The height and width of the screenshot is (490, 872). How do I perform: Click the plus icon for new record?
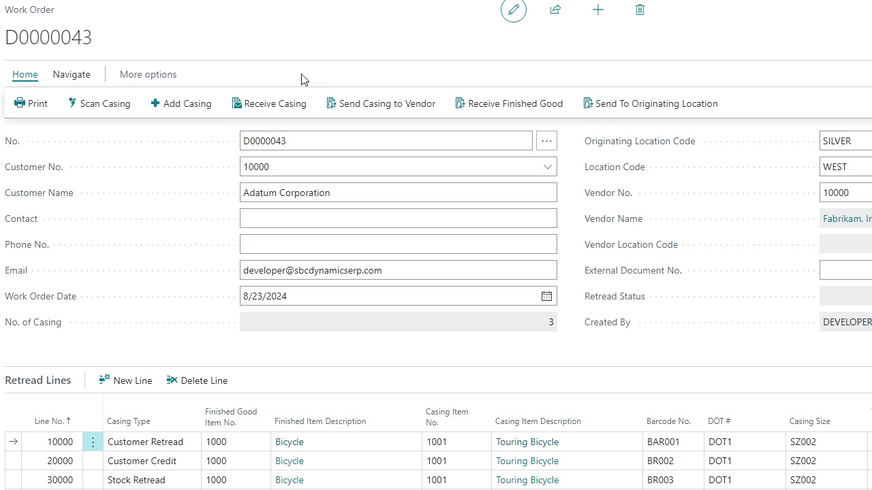pyautogui.click(x=597, y=10)
